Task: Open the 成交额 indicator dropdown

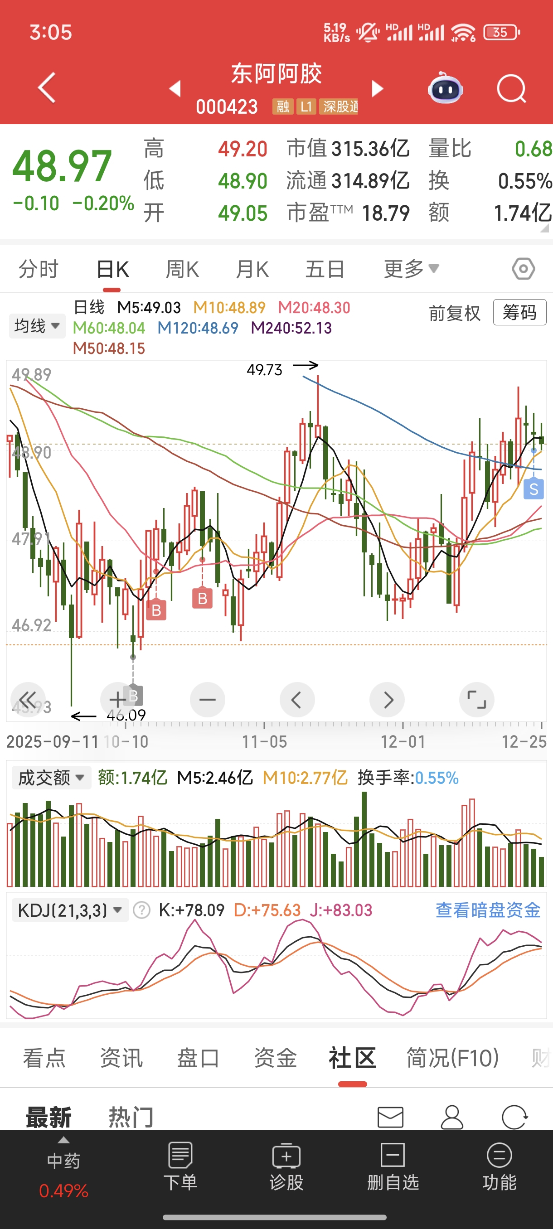Action: (51, 778)
